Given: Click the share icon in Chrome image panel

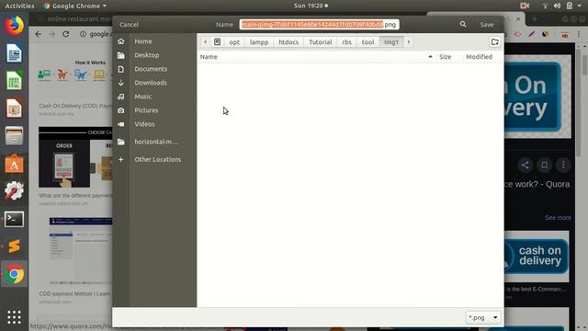Looking at the screenshot, I should (525, 165).
